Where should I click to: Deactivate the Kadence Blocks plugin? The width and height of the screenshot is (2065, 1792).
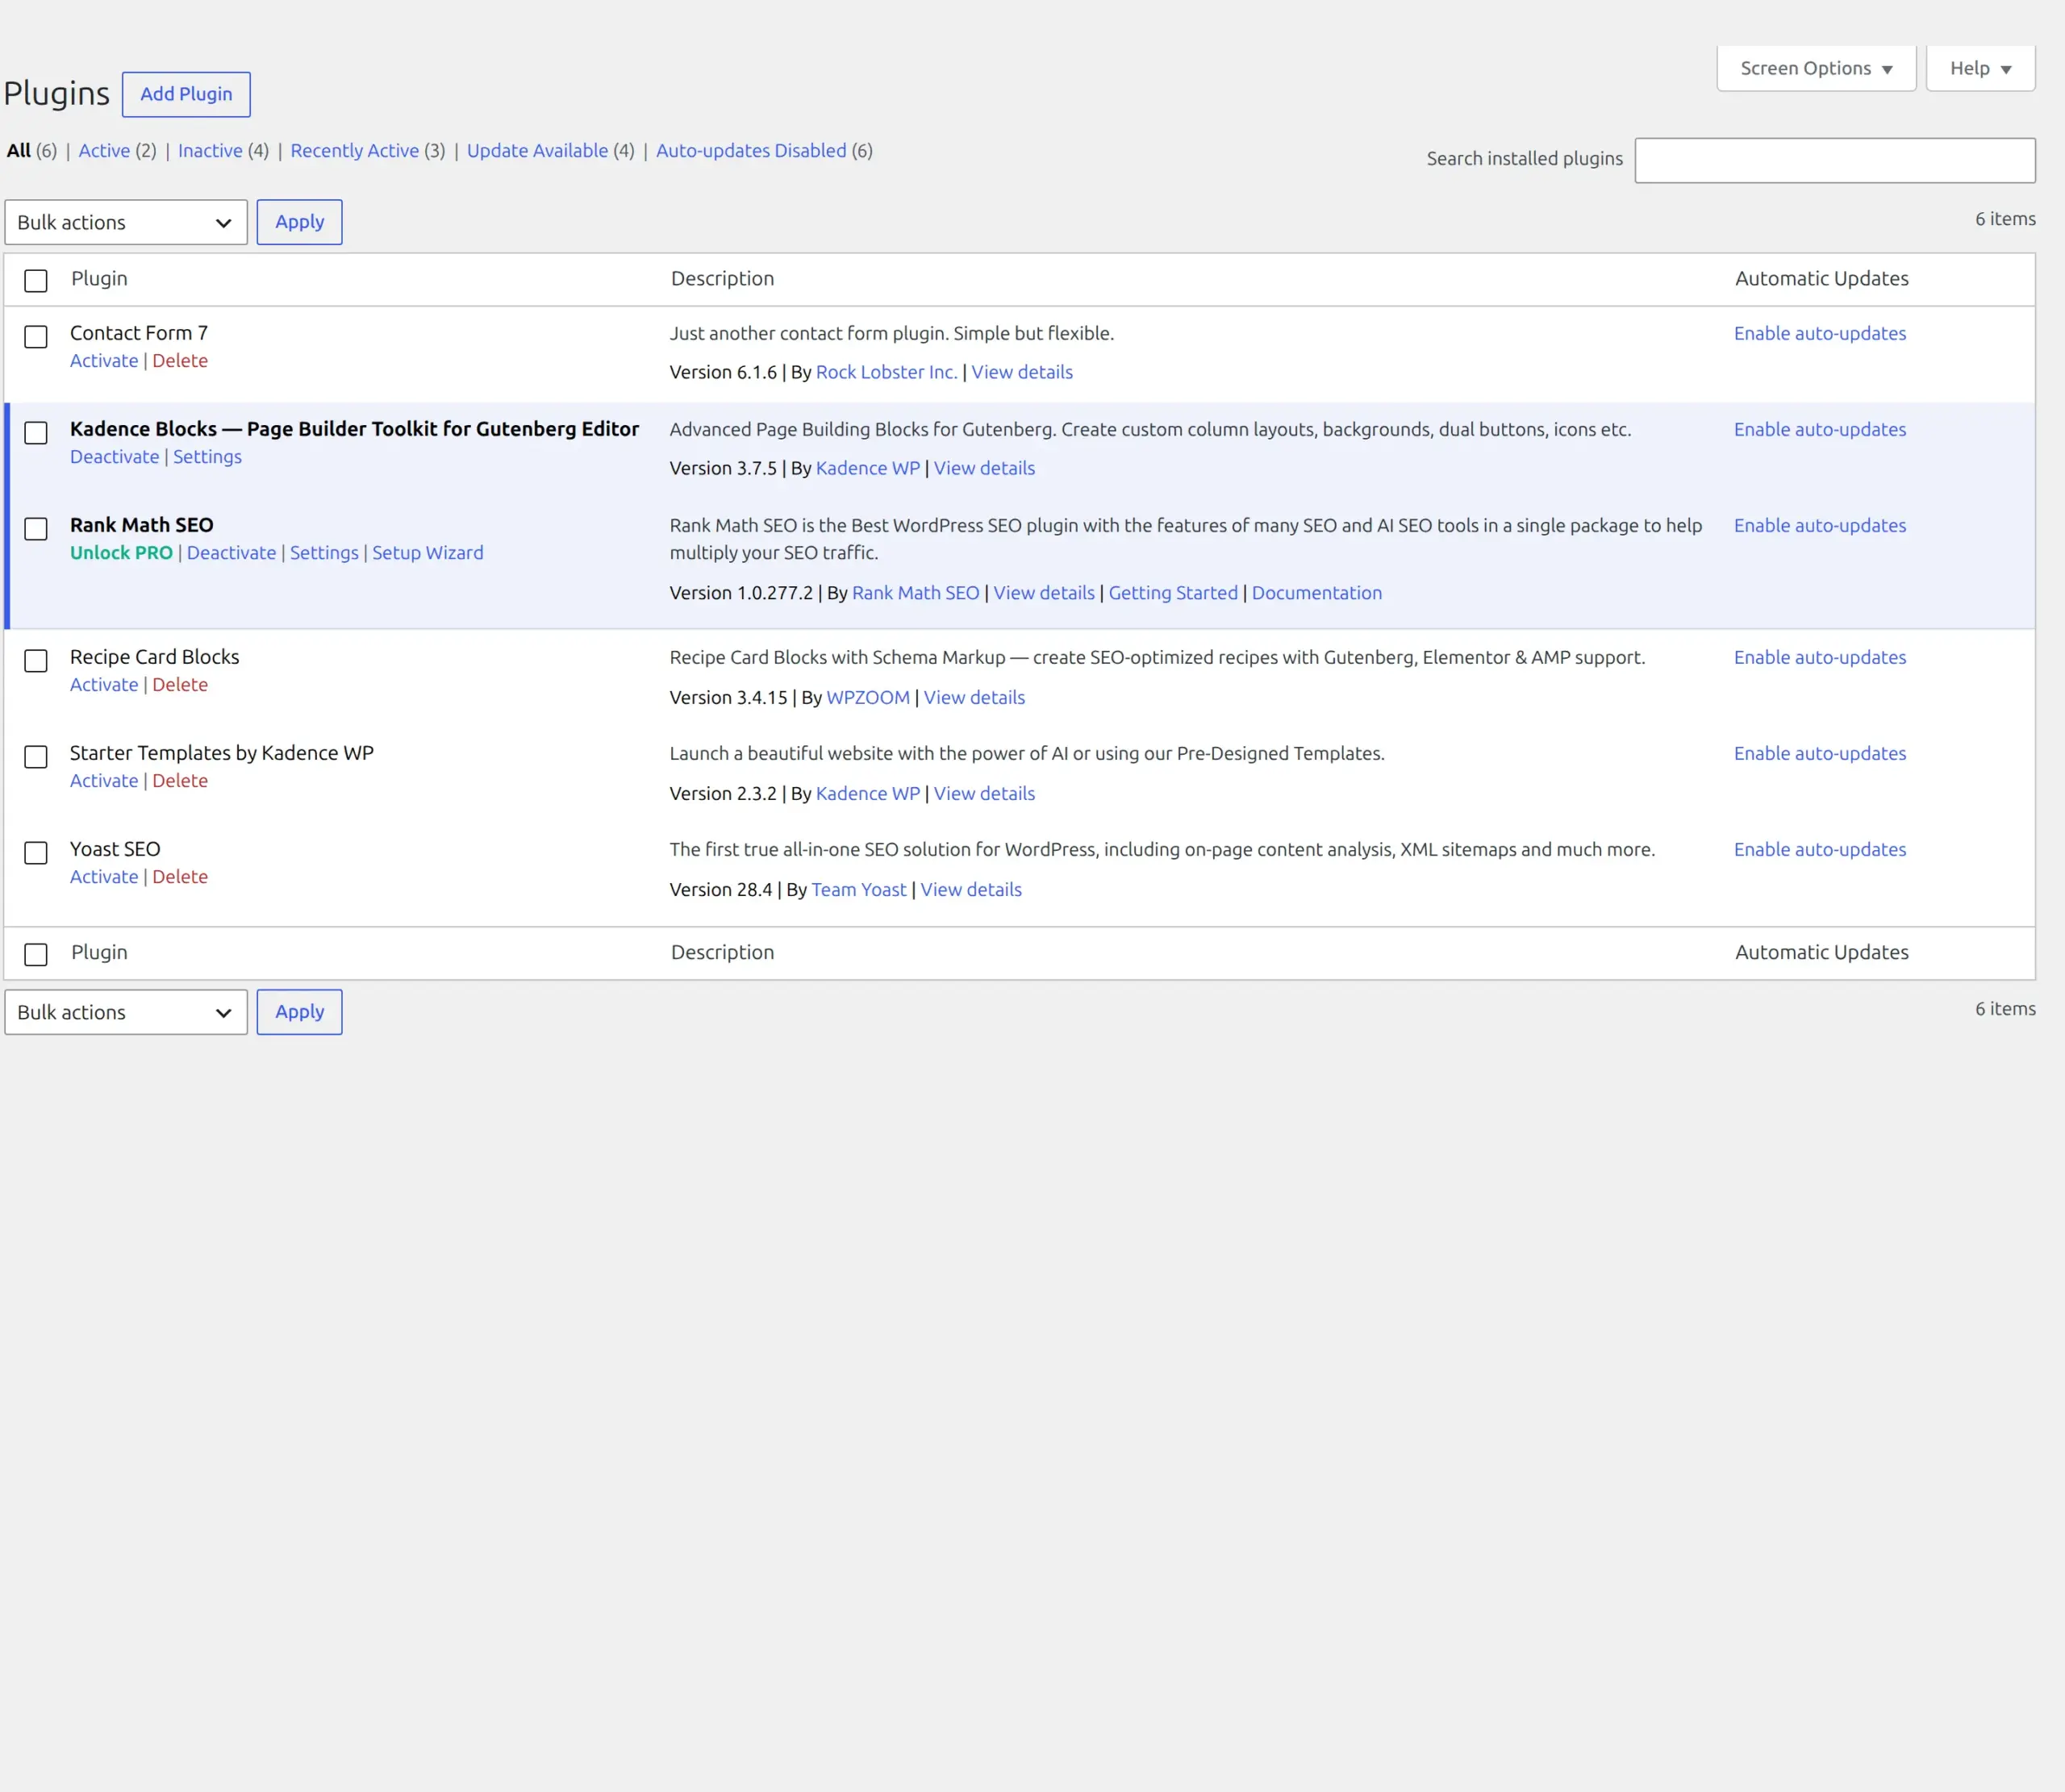[x=114, y=456]
